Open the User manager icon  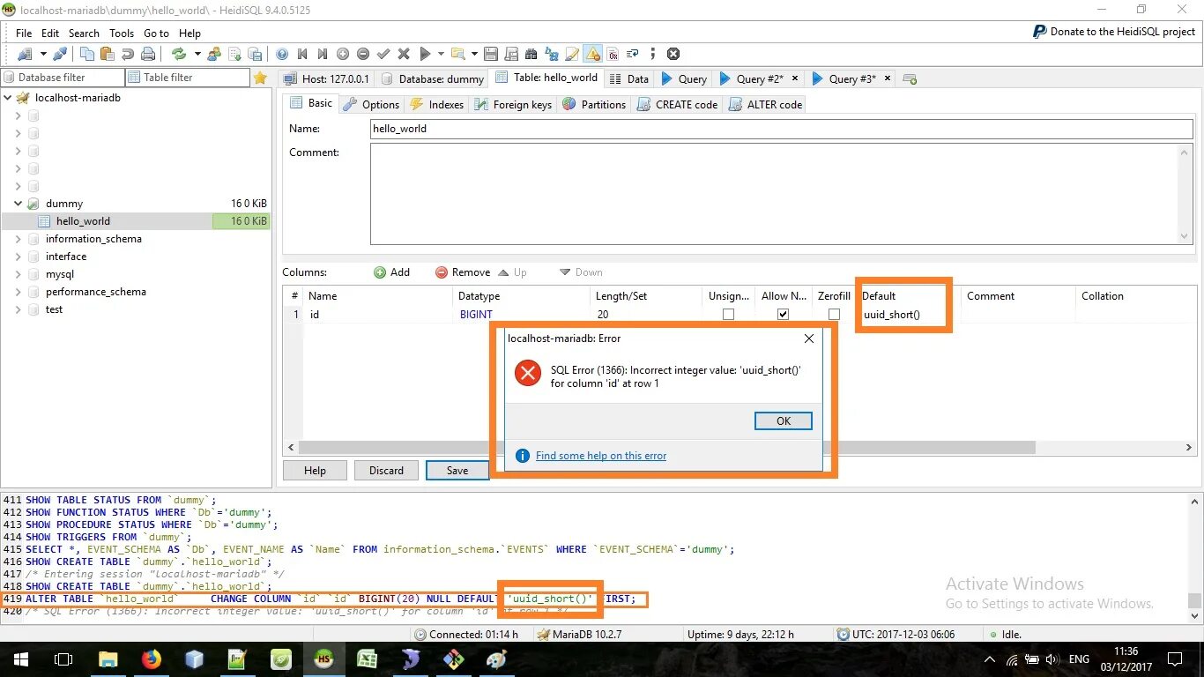tap(214, 54)
